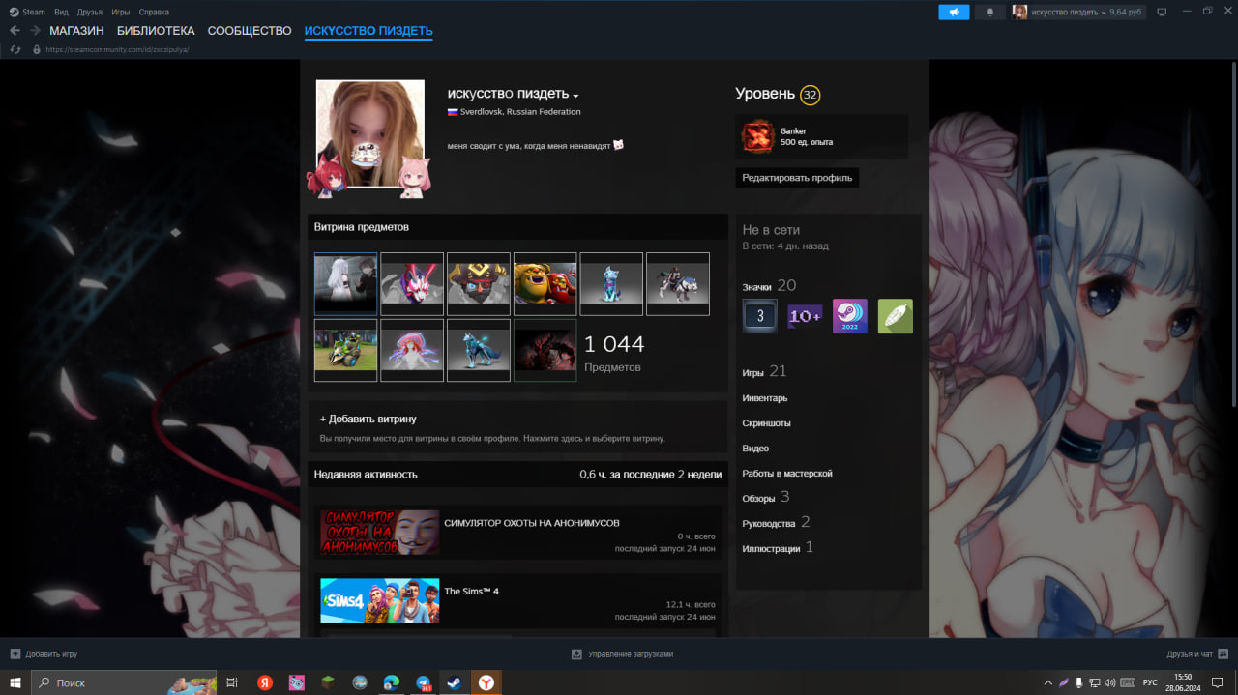Click the Friends and chat icon
The width and height of the screenshot is (1238, 695).
[1223, 654]
